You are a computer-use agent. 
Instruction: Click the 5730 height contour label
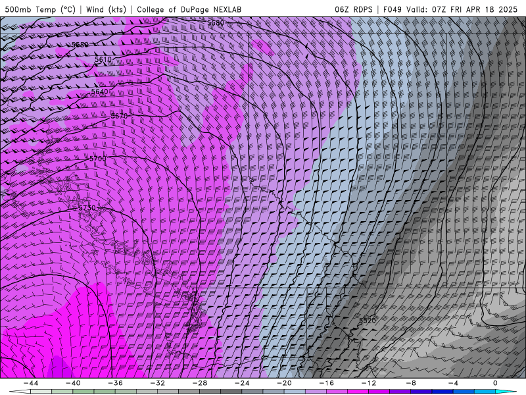87,207
